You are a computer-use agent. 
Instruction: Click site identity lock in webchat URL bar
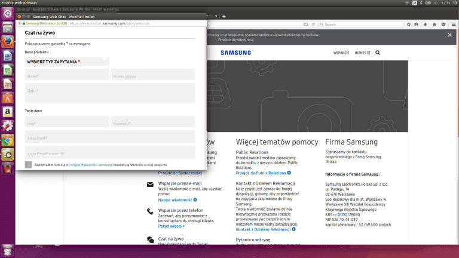pos(24,23)
